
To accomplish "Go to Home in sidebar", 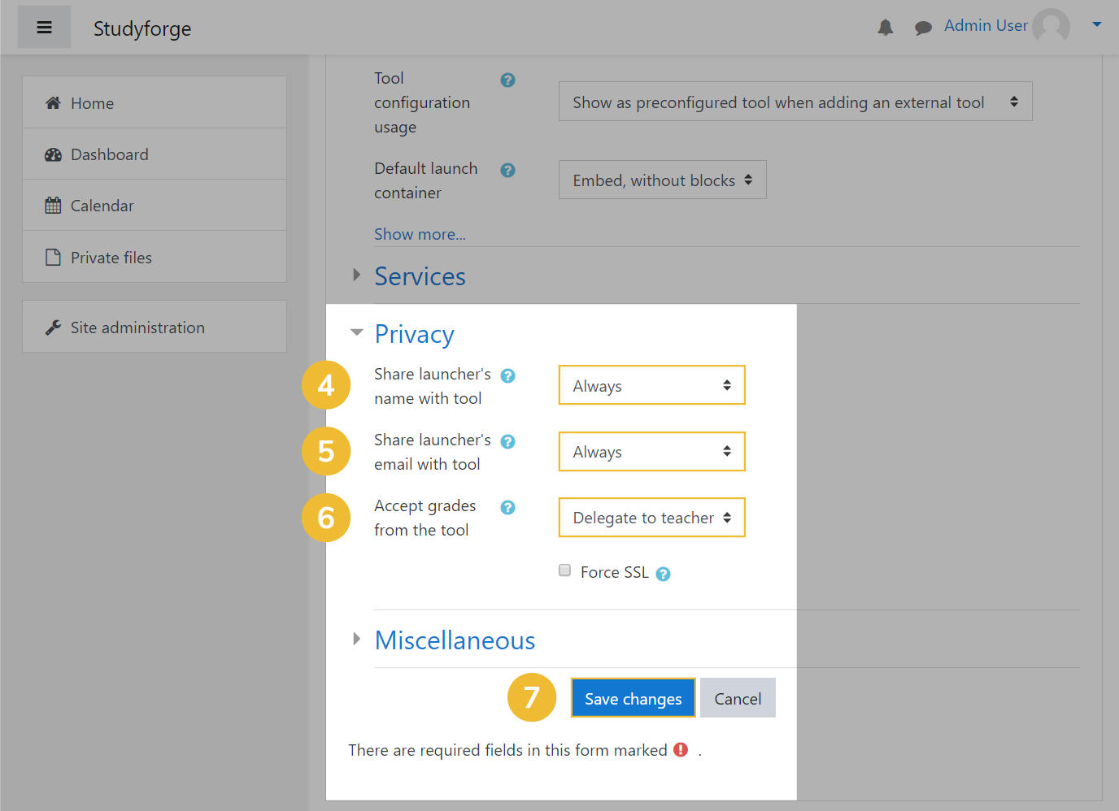I will click(155, 102).
